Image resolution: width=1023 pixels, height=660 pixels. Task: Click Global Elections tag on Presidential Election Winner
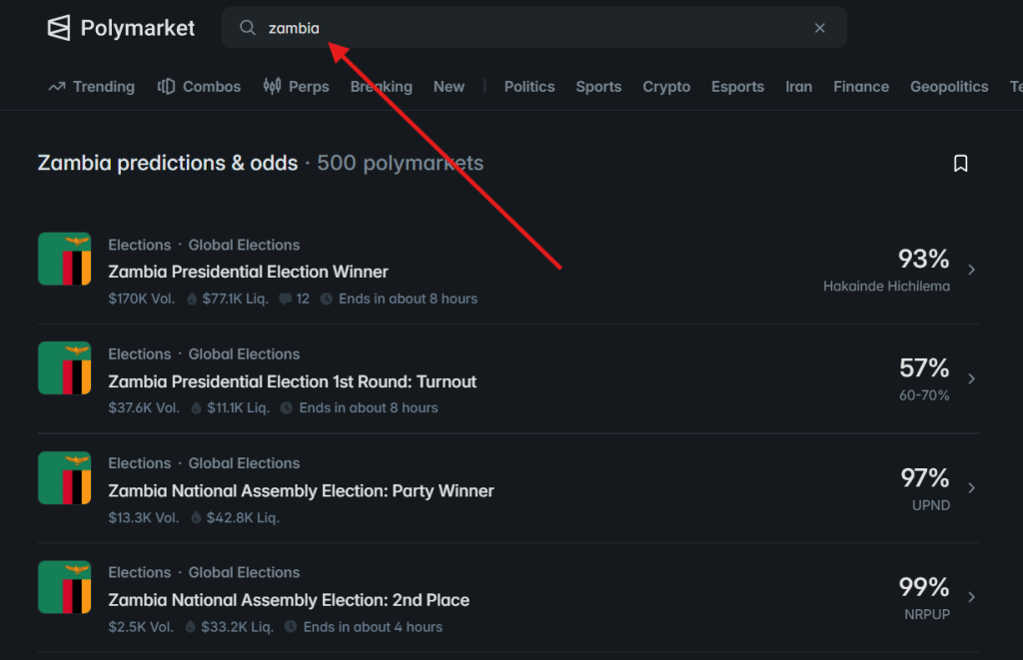point(244,245)
